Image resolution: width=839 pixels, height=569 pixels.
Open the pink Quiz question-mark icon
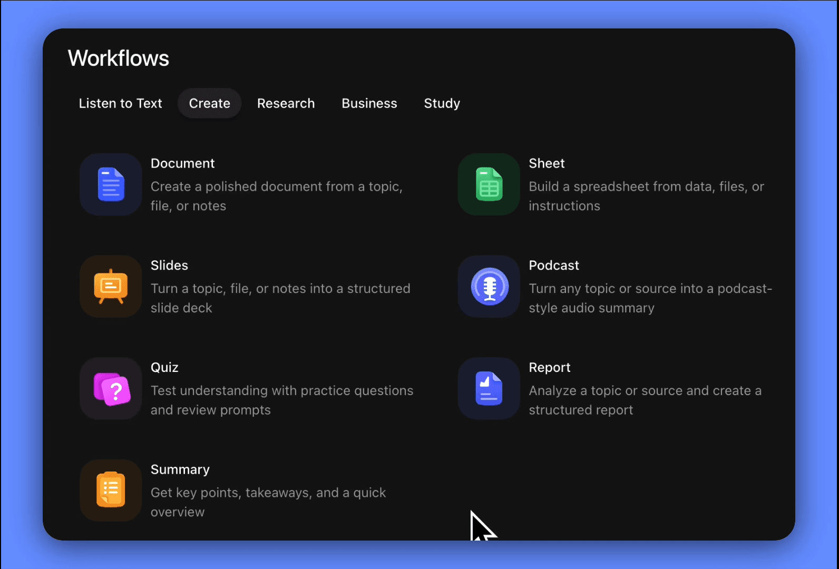[x=111, y=389]
